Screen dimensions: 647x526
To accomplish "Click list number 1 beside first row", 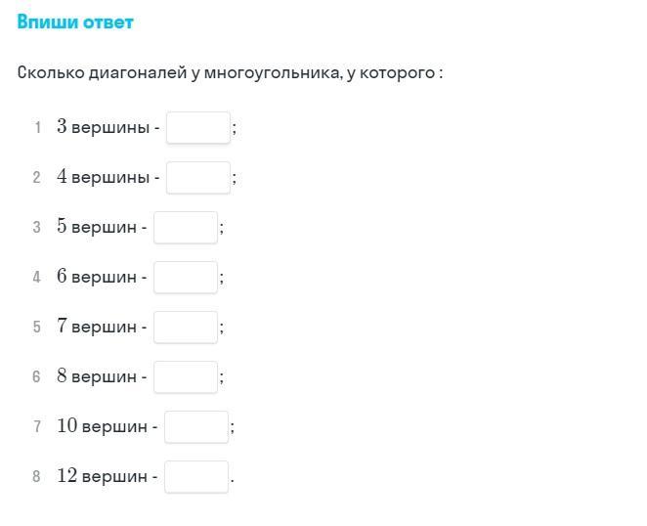I will (x=37, y=127).
